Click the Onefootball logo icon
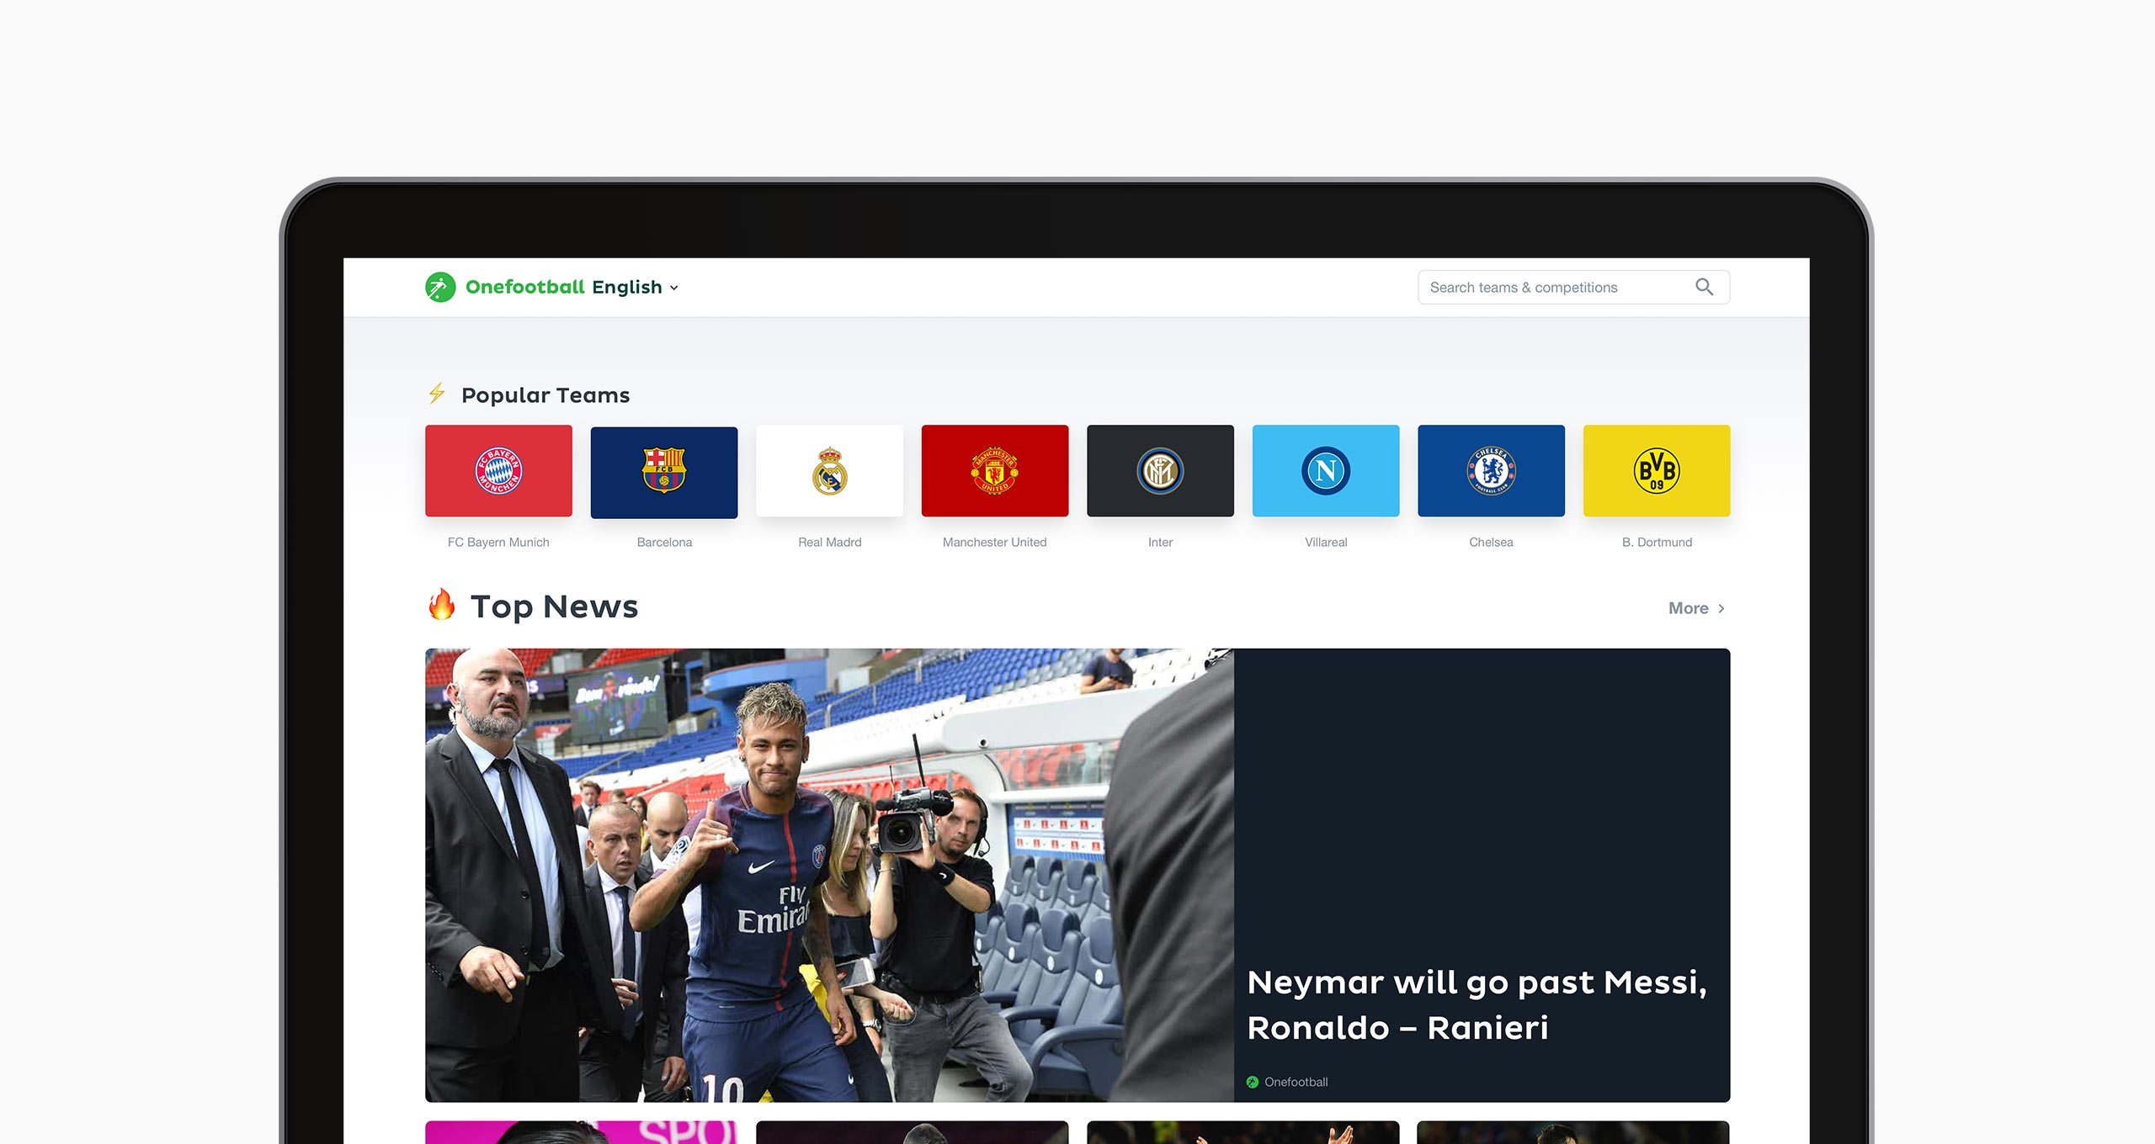The image size is (2155, 1144). (440, 287)
